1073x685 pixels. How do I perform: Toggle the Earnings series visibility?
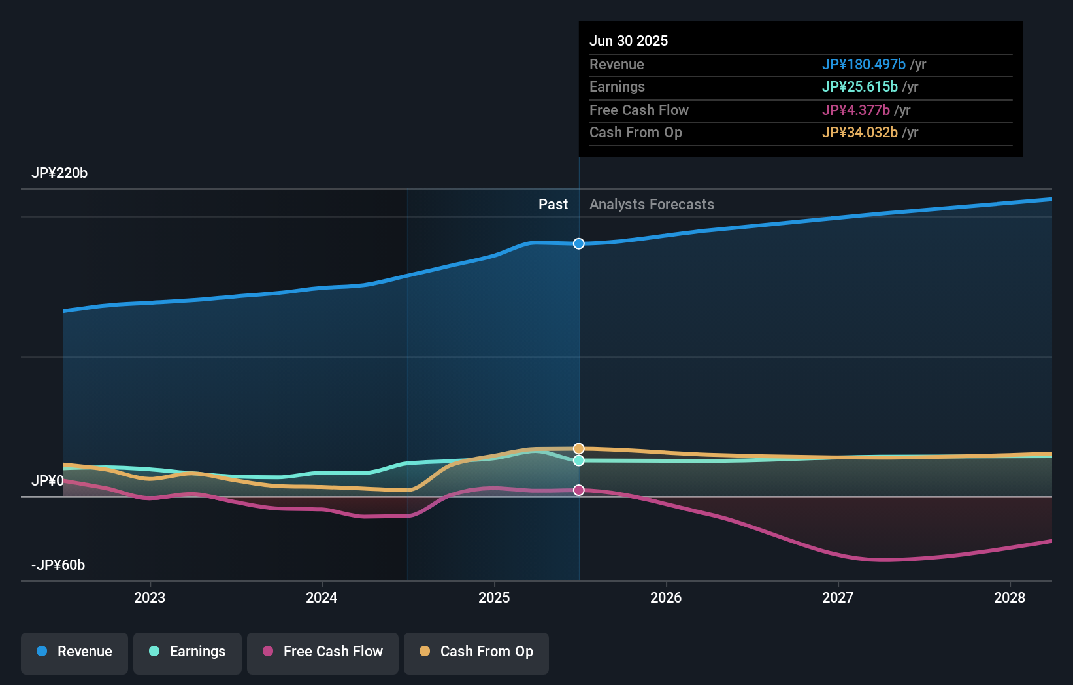(187, 651)
